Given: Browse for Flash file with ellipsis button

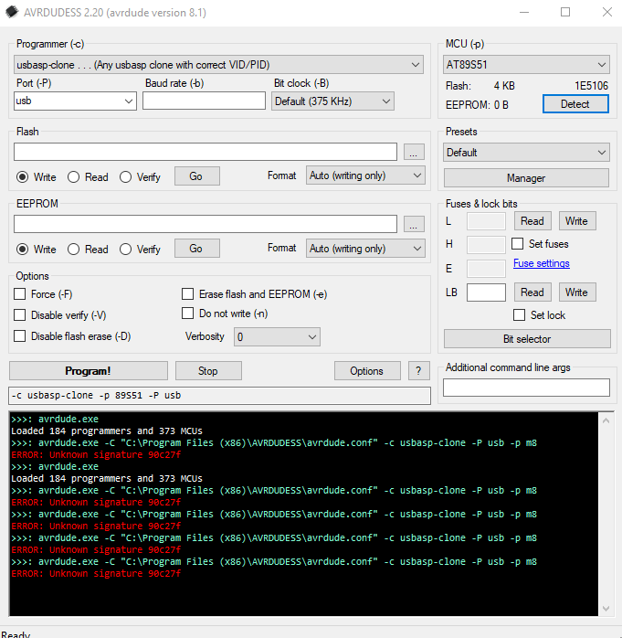Looking at the screenshot, I should (x=414, y=152).
